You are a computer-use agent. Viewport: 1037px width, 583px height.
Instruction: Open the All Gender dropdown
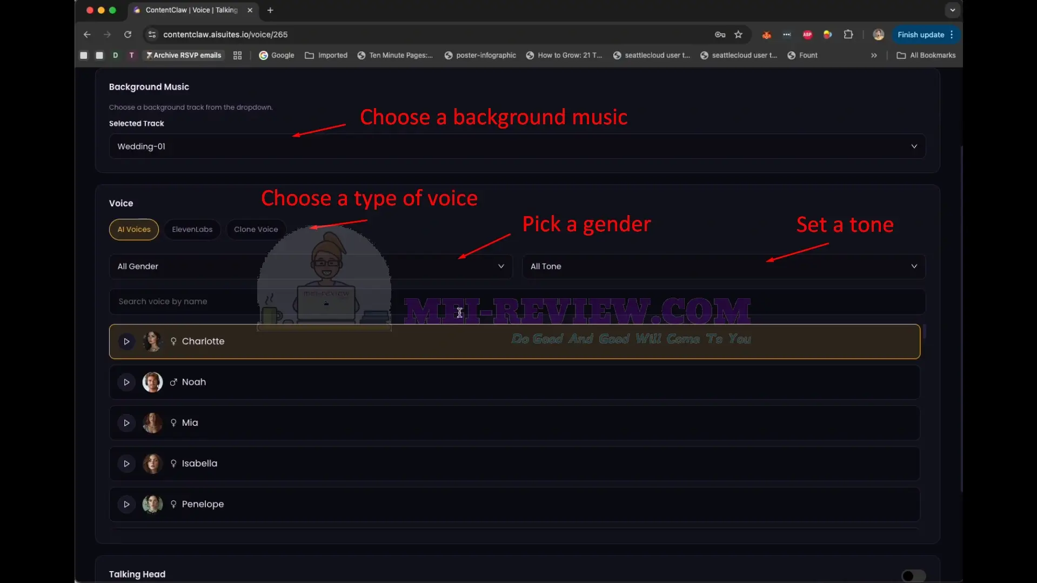[x=311, y=266]
